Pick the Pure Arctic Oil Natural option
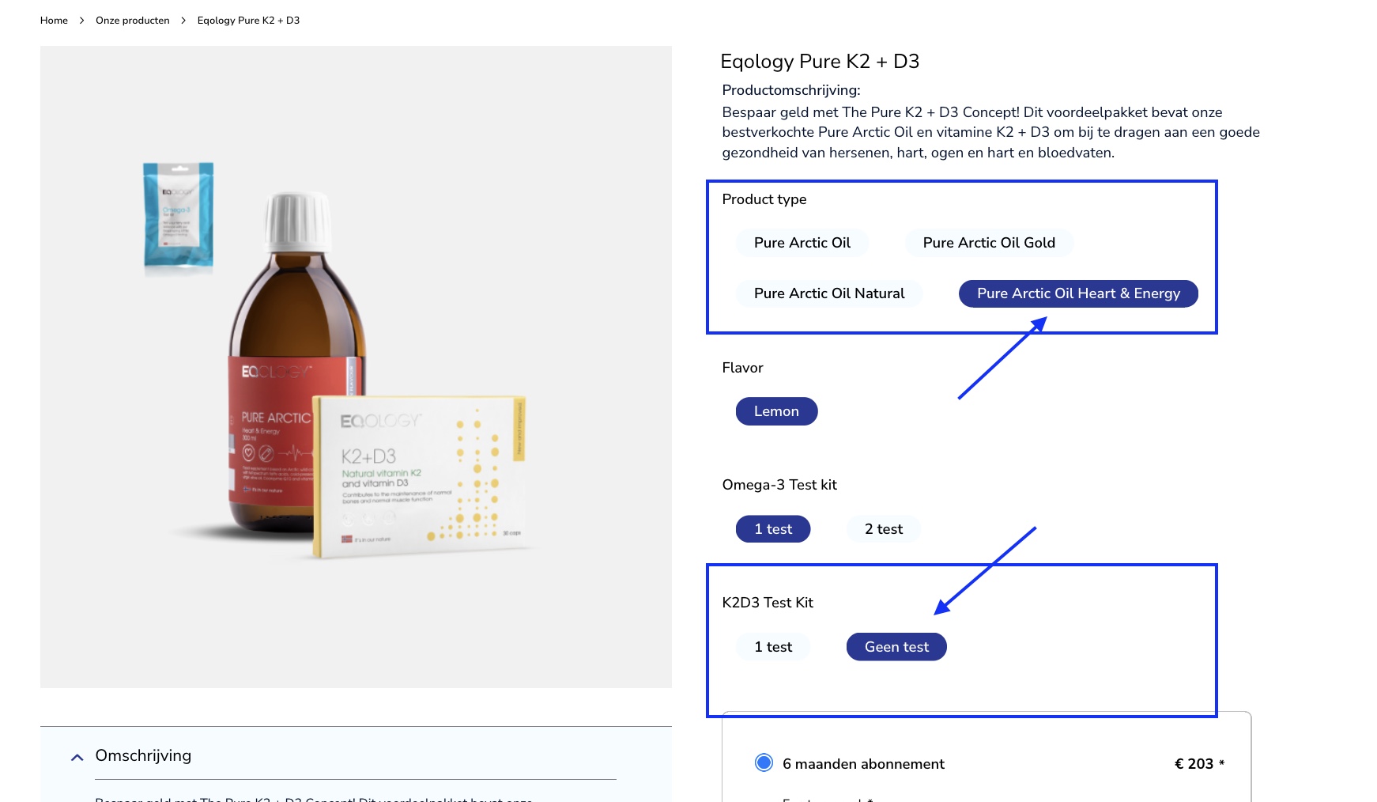Viewport: 1377px width, 802px height. pyautogui.click(x=829, y=293)
